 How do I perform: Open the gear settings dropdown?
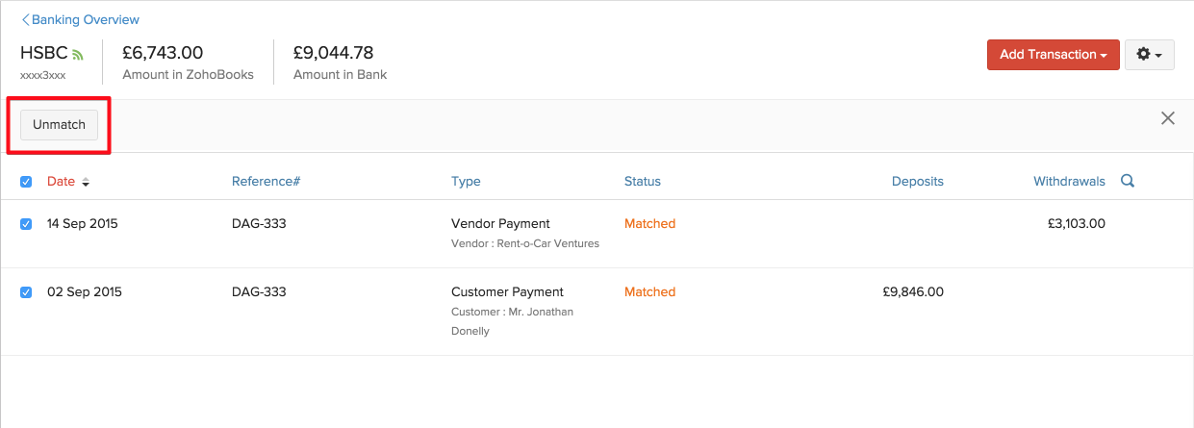point(1149,55)
